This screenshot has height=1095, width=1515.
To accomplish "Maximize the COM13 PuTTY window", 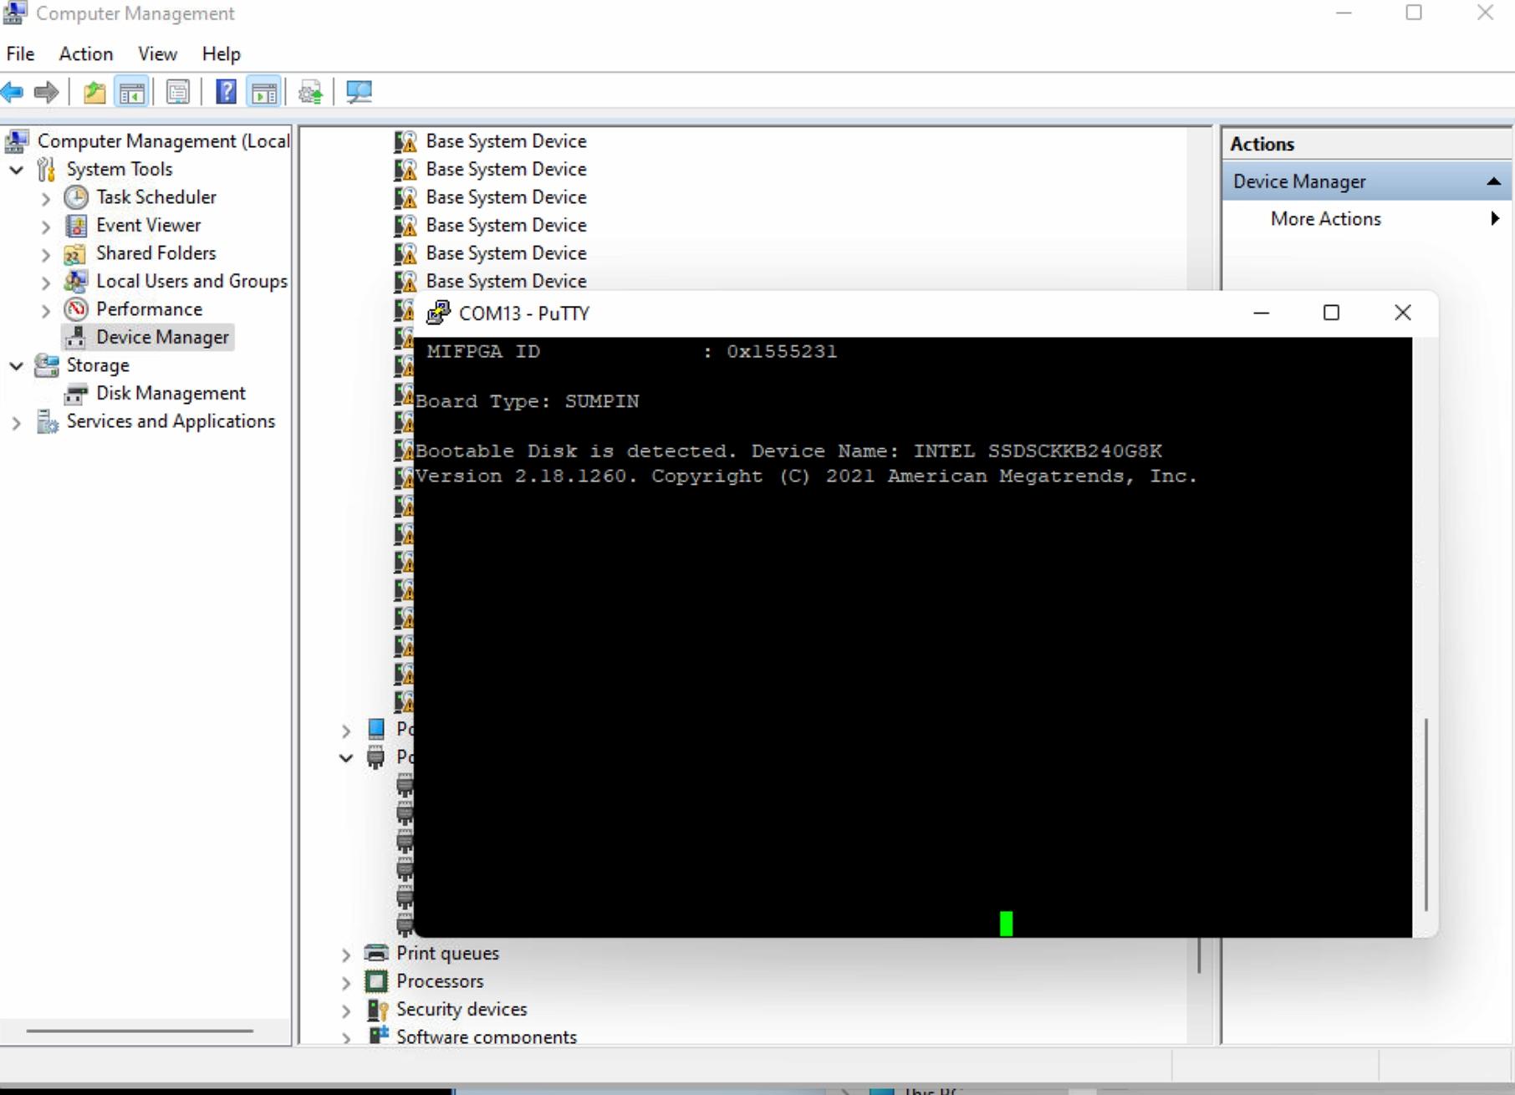I will click(1331, 313).
